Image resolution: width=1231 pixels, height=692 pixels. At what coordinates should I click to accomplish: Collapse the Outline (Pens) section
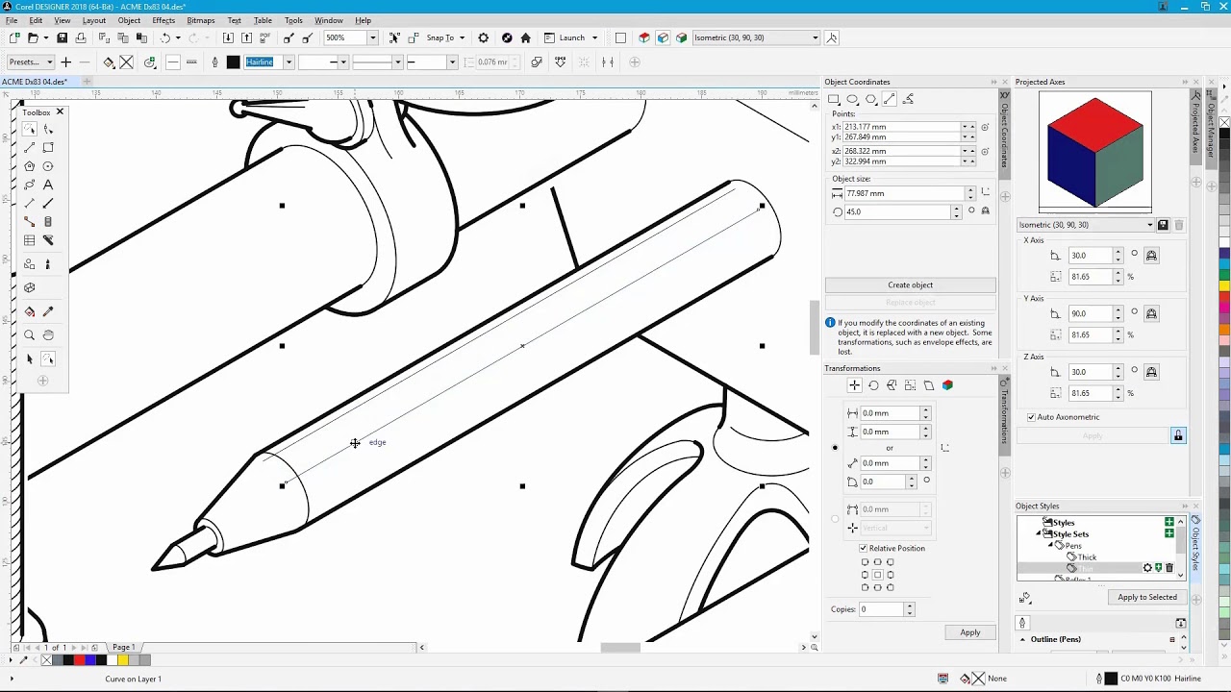point(1022,639)
